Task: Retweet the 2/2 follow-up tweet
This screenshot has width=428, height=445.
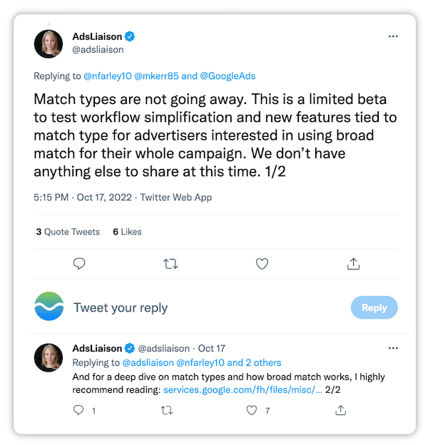Action: [166, 410]
